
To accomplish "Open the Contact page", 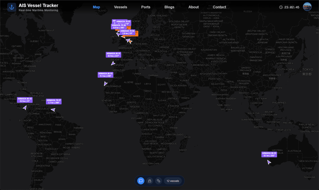I will [x=219, y=7].
